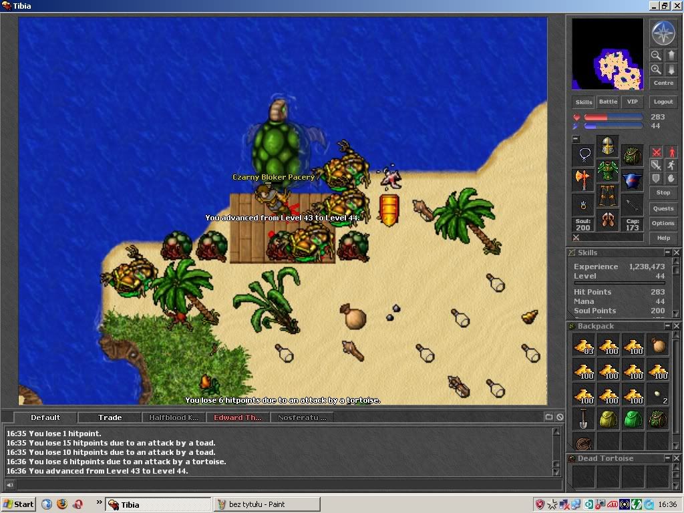Viewport: 684px width, 513px height.
Task: Toggle secure mode hand button
Action: coord(671,178)
